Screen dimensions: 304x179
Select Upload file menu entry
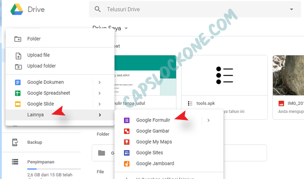[x=60, y=55]
